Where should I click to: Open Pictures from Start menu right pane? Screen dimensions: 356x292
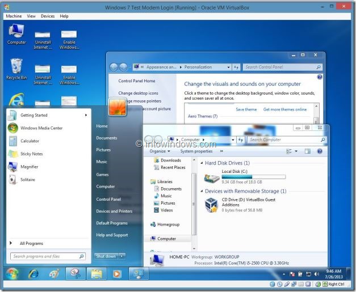click(x=103, y=150)
